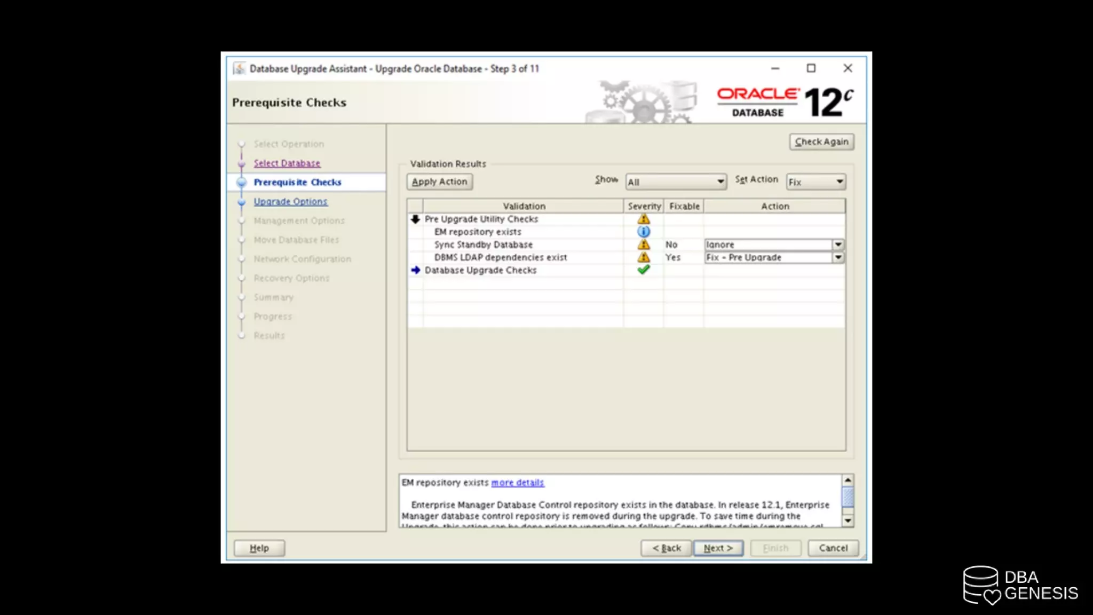Click the green checkmark for Database Upgrade Checks
The width and height of the screenshot is (1093, 615).
(x=644, y=270)
